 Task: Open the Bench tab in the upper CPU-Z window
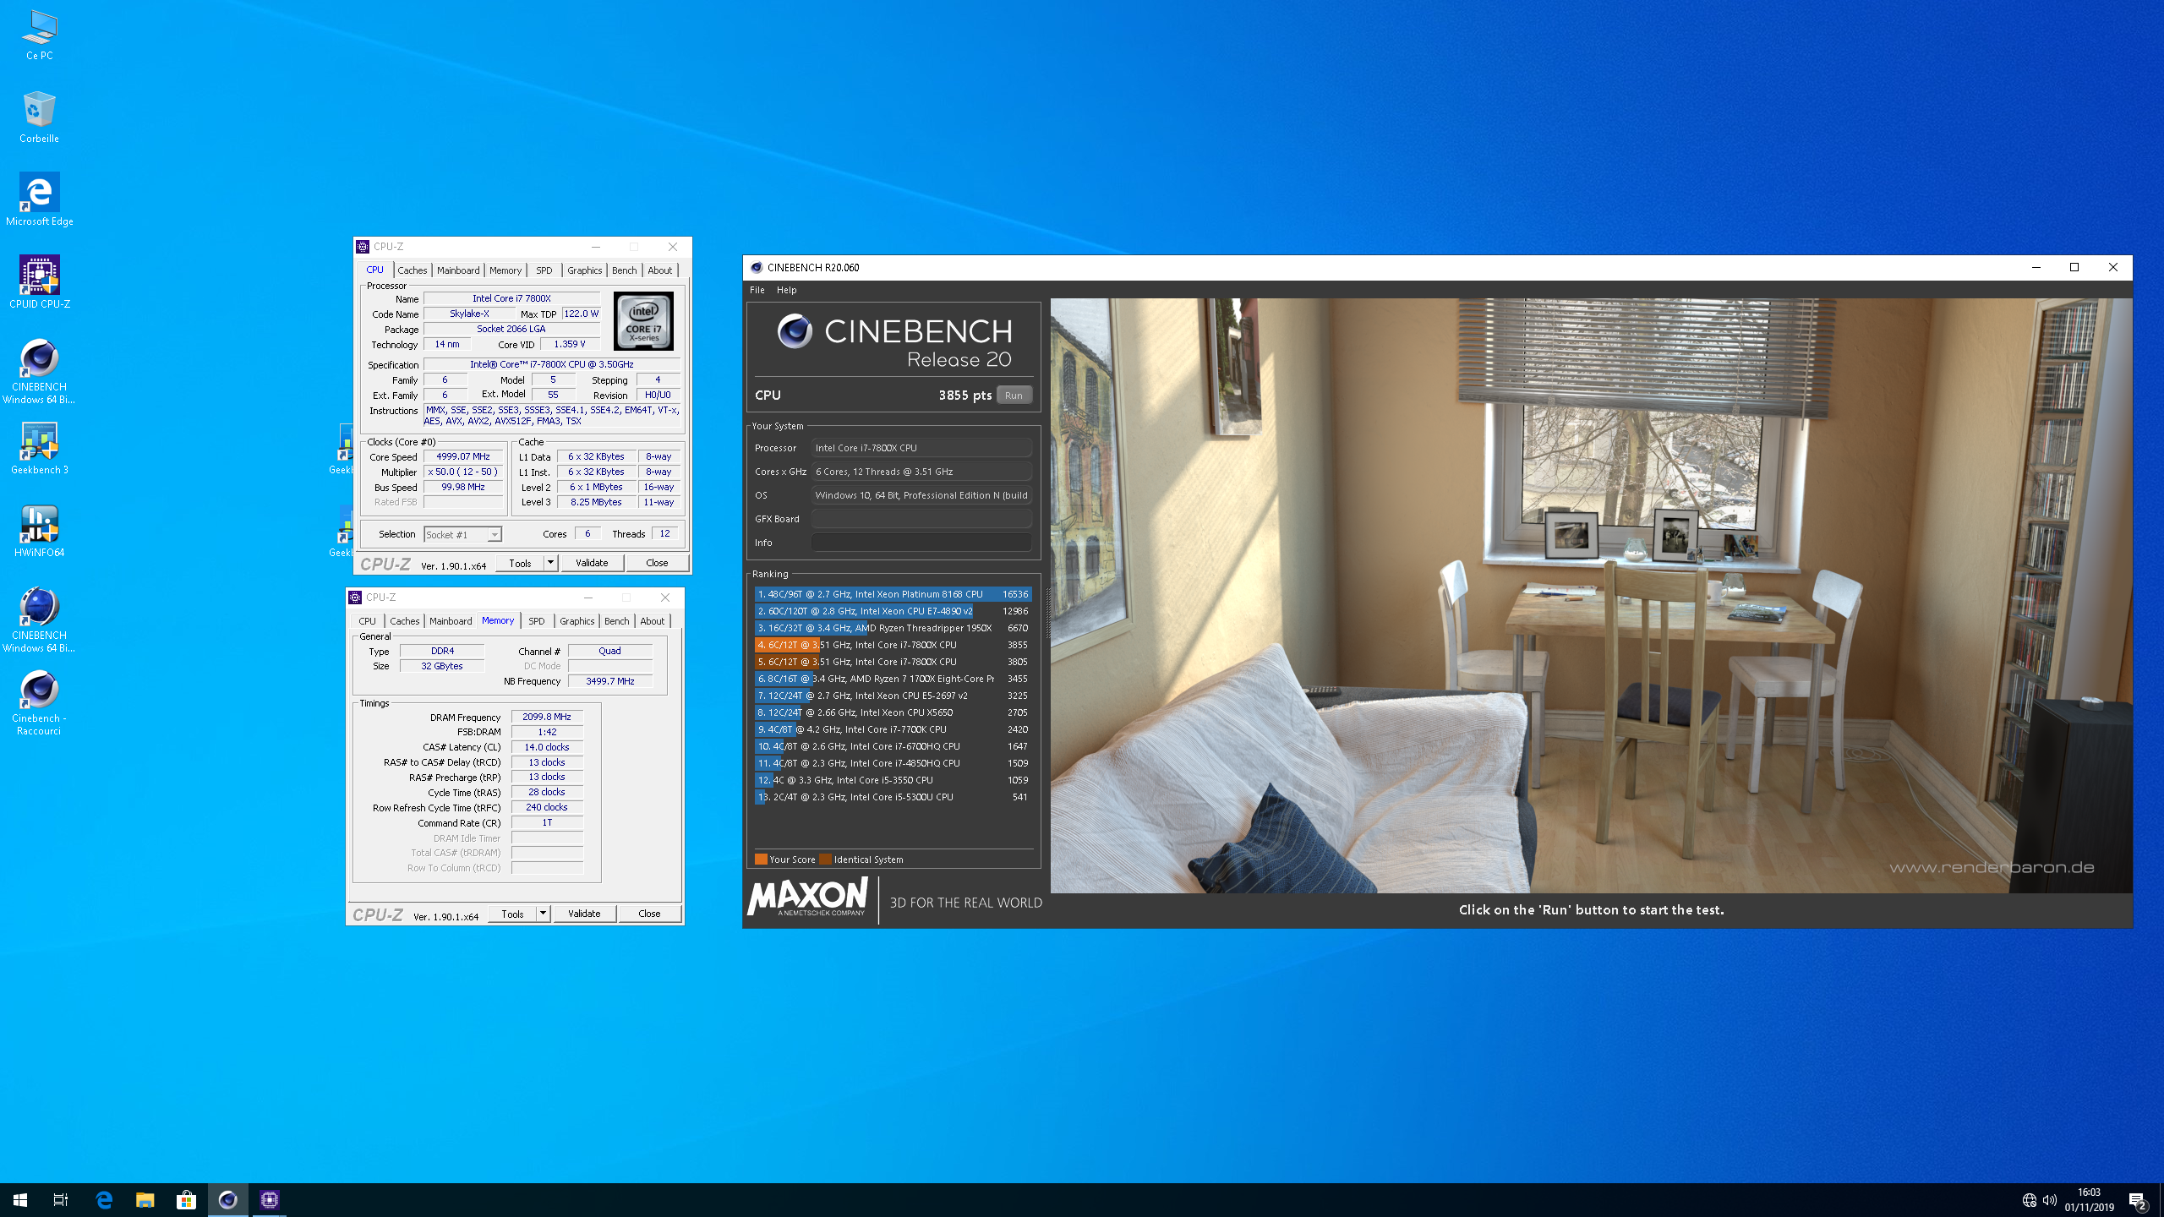pyautogui.click(x=625, y=270)
